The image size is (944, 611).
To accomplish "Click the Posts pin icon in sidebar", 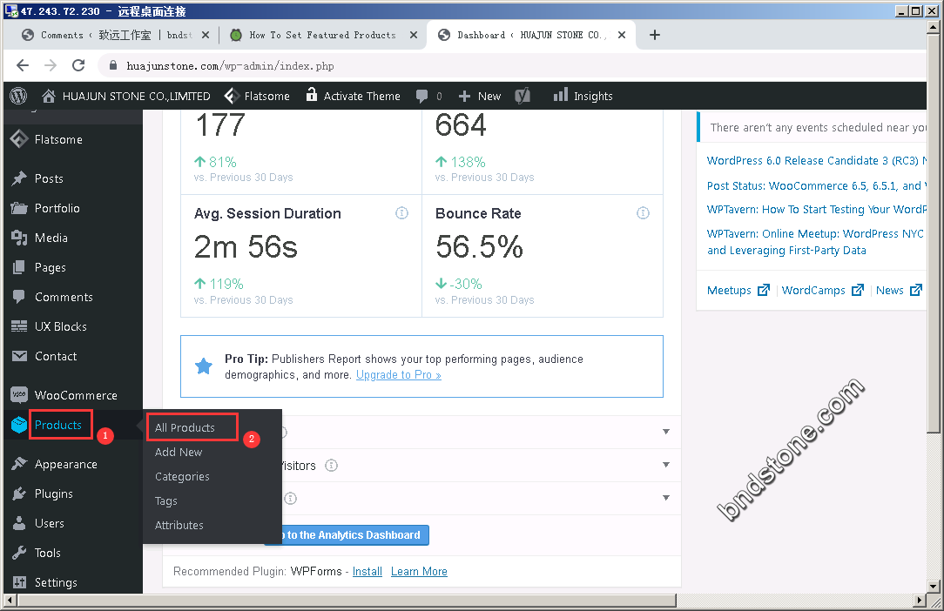I will pos(19,178).
